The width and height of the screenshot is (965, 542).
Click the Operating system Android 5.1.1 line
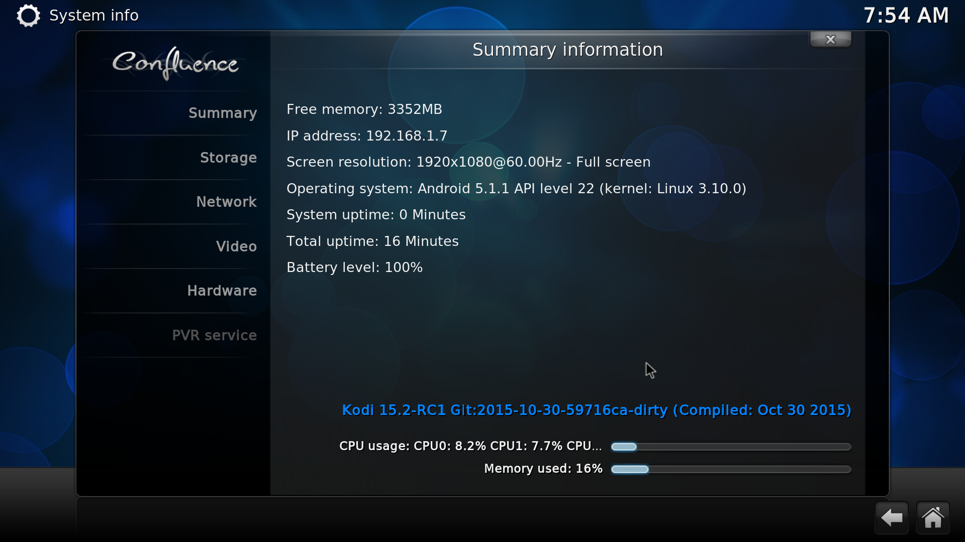[516, 189]
